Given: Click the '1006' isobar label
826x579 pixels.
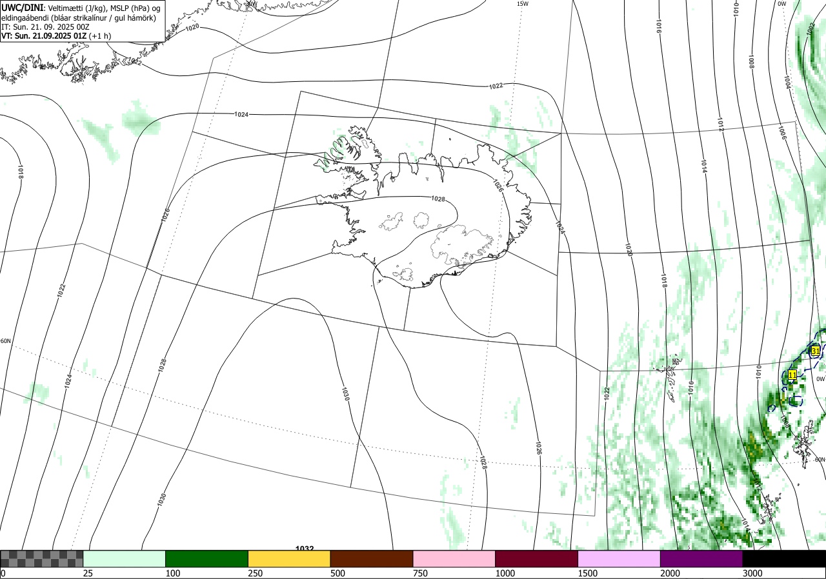Looking at the screenshot, I should pyautogui.click(x=781, y=132).
